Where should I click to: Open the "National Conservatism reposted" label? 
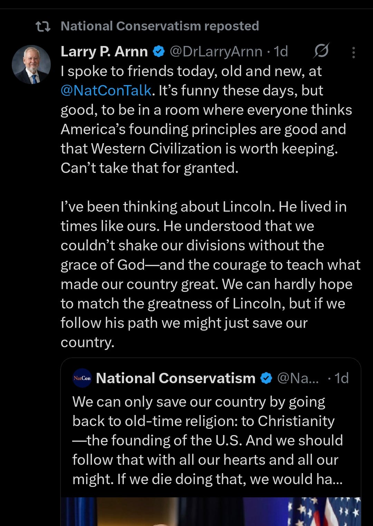click(160, 26)
